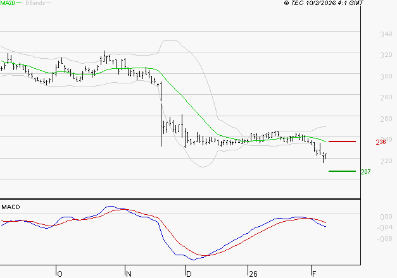Click the 26 year marker on time axis
This screenshot has width=397, height=278.
click(x=253, y=274)
